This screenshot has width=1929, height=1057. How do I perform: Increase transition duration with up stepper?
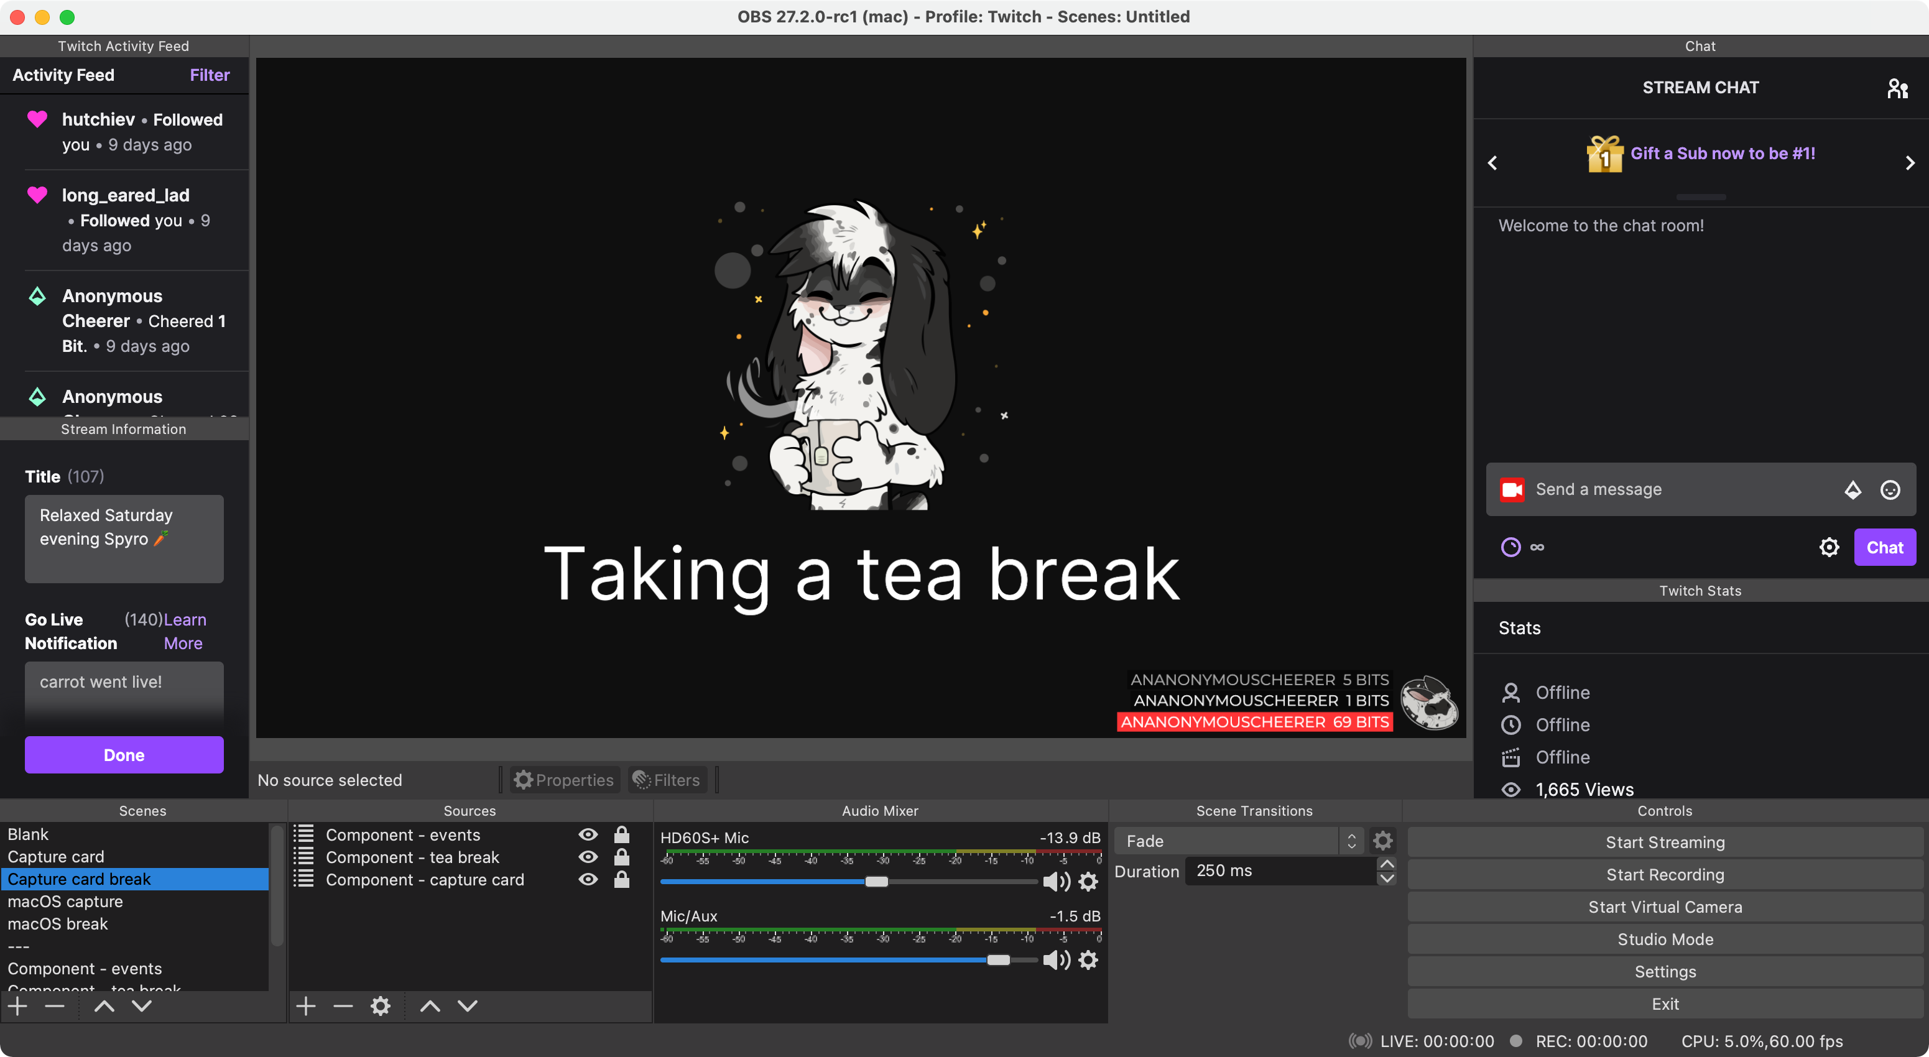pyautogui.click(x=1387, y=864)
